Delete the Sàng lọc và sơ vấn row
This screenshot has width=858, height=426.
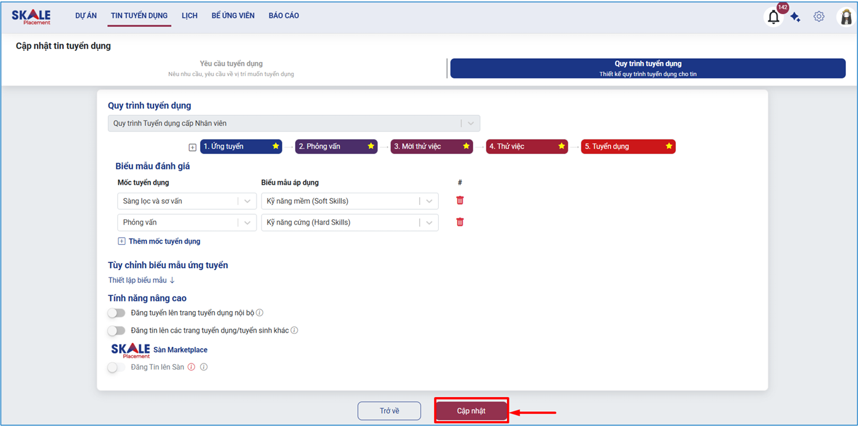click(460, 201)
